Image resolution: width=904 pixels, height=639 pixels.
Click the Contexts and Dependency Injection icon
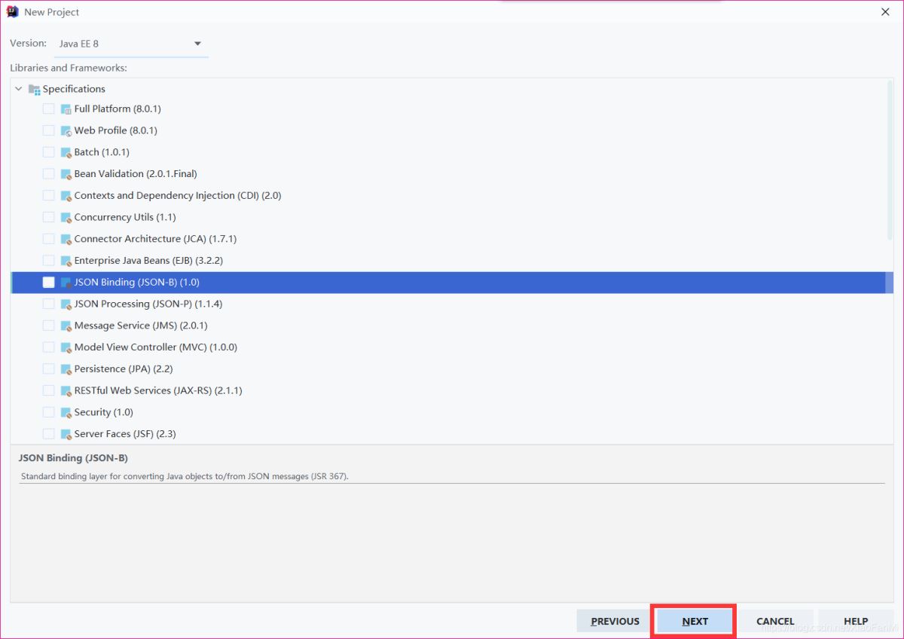click(66, 196)
